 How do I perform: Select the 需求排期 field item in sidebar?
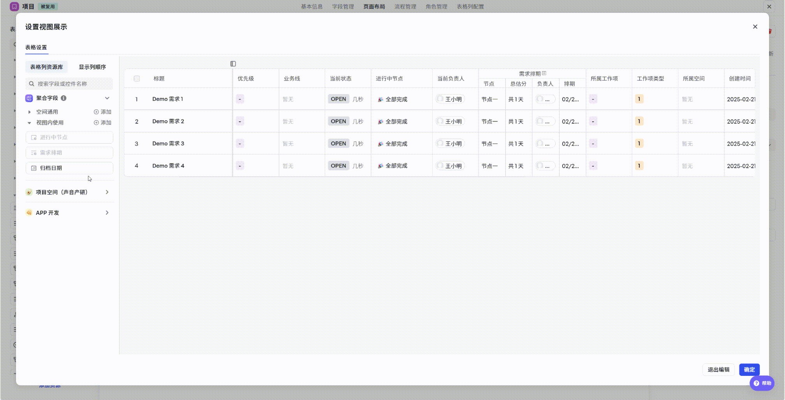point(69,153)
